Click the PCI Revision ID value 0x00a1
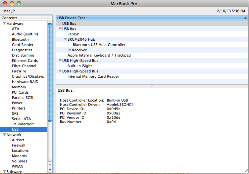 [x=113, y=113]
